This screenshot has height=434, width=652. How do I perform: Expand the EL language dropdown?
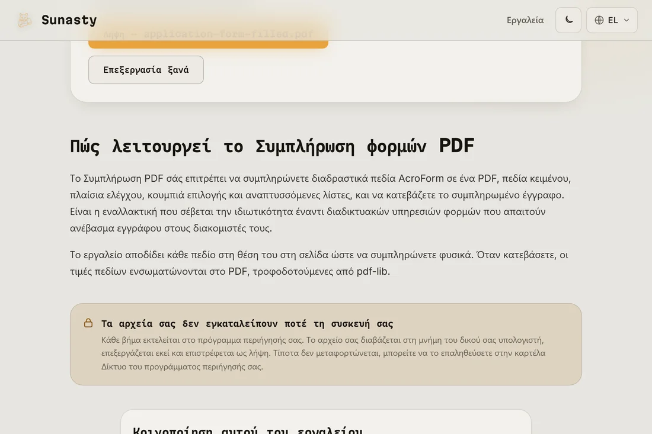point(612,20)
